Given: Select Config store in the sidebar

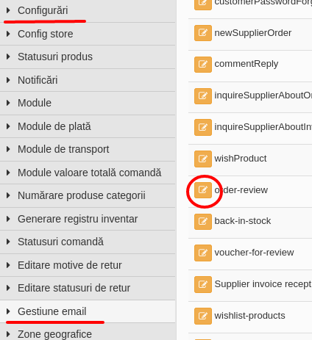Looking at the screenshot, I should [46, 34].
